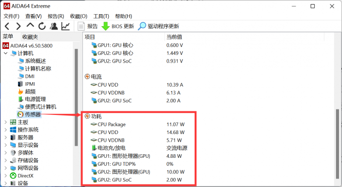
Task: Open the line chart graph toolbar icon
Action: coord(65,26)
